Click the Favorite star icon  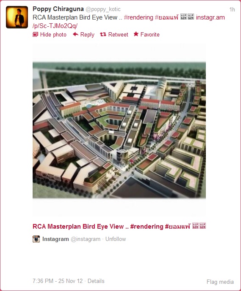(136, 34)
